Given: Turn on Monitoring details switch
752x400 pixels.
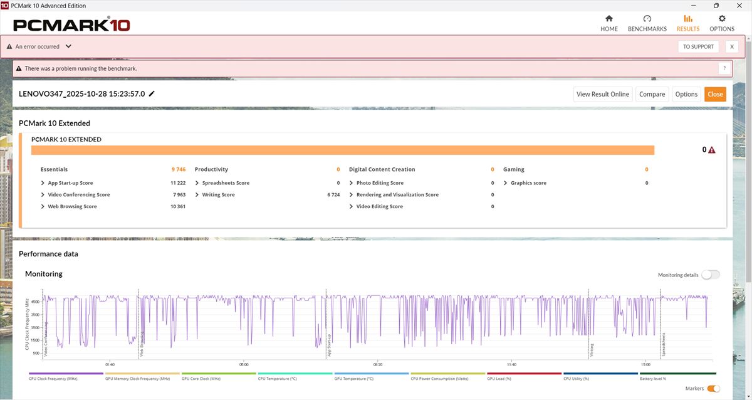Looking at the screenshot, I should [710, 275].
